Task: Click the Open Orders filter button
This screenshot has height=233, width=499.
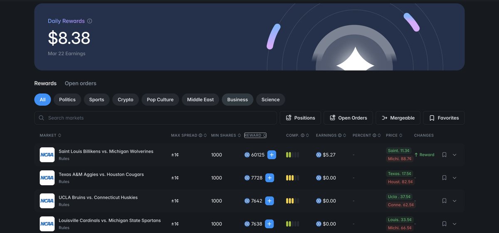Action: pos(348,118)
